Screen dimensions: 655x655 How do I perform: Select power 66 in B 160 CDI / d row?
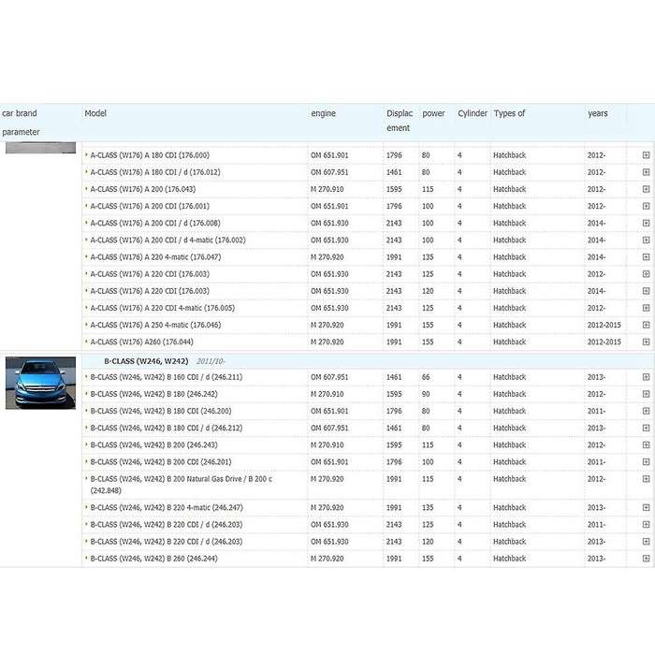click(426, 377)
